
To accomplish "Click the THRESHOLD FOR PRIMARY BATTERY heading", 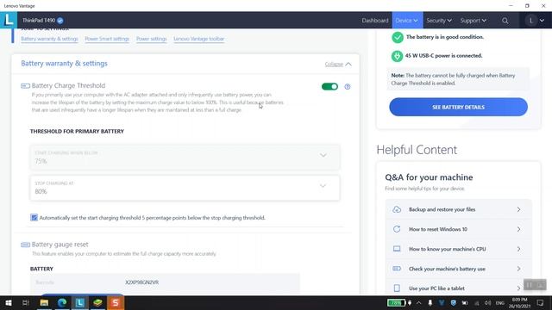I will click(x=77, y=131).
